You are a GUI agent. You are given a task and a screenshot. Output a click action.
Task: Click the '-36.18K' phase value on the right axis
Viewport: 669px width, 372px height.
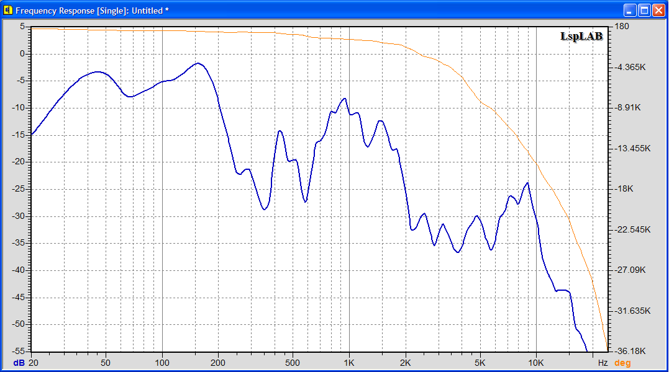(x=630, y=352)
